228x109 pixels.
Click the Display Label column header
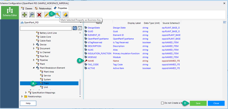[134, 23]
